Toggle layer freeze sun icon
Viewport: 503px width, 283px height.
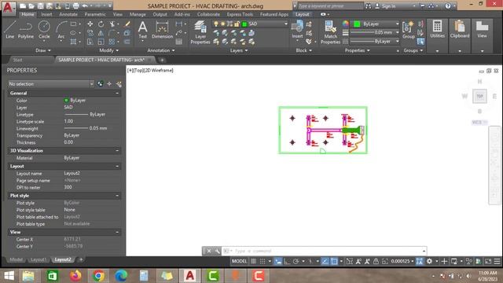coord(223,24)
